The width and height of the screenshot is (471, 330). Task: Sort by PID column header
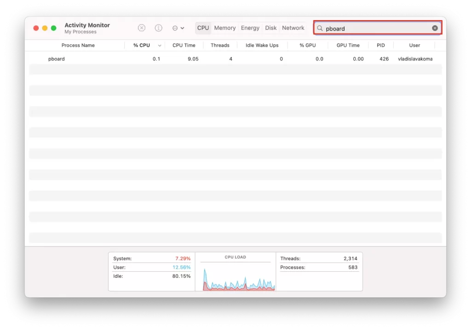[x=380, y=46]
